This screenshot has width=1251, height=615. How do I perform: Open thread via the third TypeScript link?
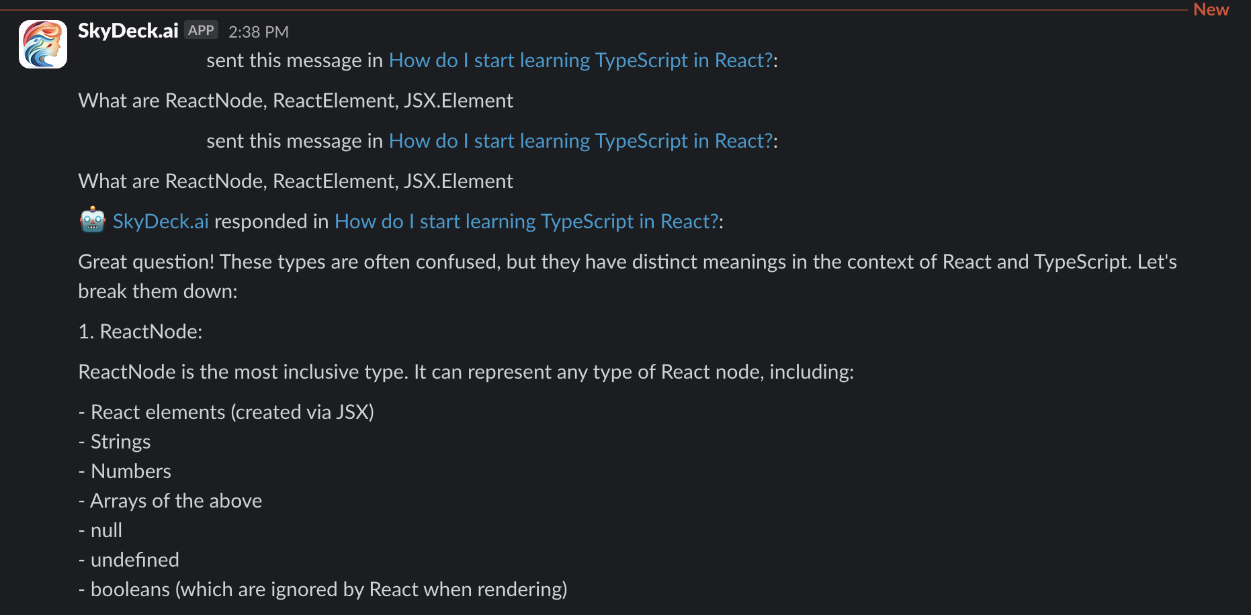click(x=526, y=220)
